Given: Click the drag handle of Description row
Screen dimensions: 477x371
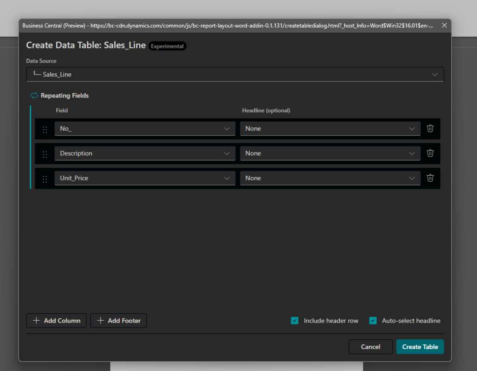Looking at the screenshot, I should 45,154.
